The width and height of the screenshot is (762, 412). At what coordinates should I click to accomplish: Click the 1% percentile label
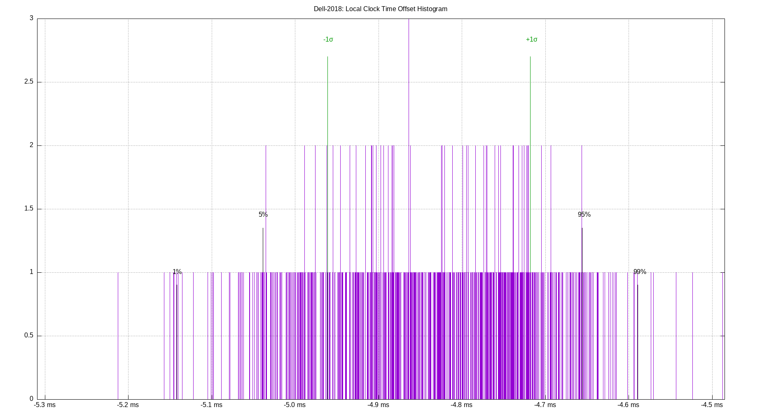177,272
